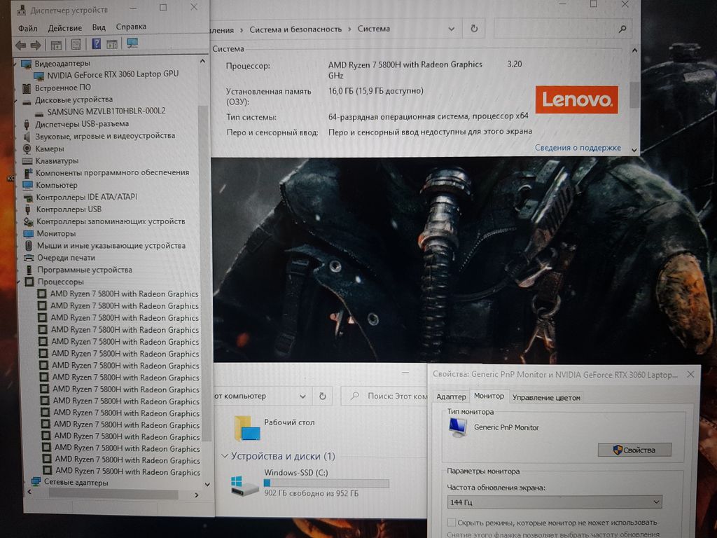
Task: Open the Сведения о поддержке link
Action: 578,148
